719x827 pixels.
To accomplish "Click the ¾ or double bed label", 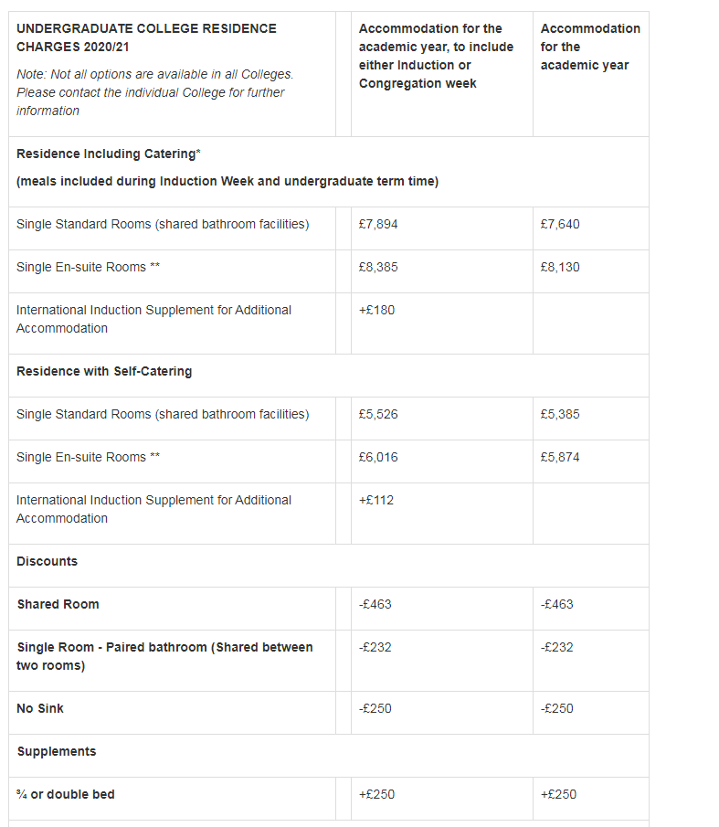I will click(66, 795).
